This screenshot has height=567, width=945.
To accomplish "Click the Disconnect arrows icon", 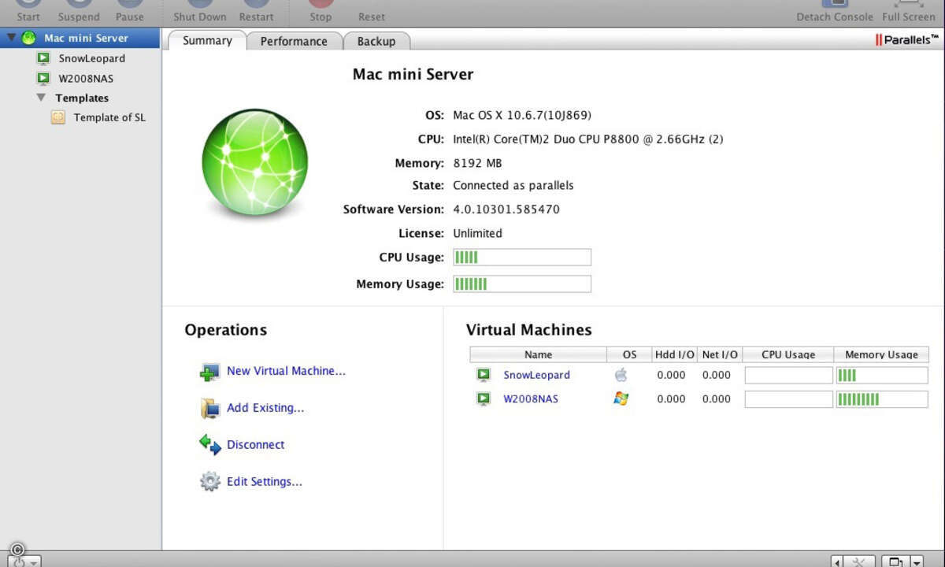I will 209,445.
